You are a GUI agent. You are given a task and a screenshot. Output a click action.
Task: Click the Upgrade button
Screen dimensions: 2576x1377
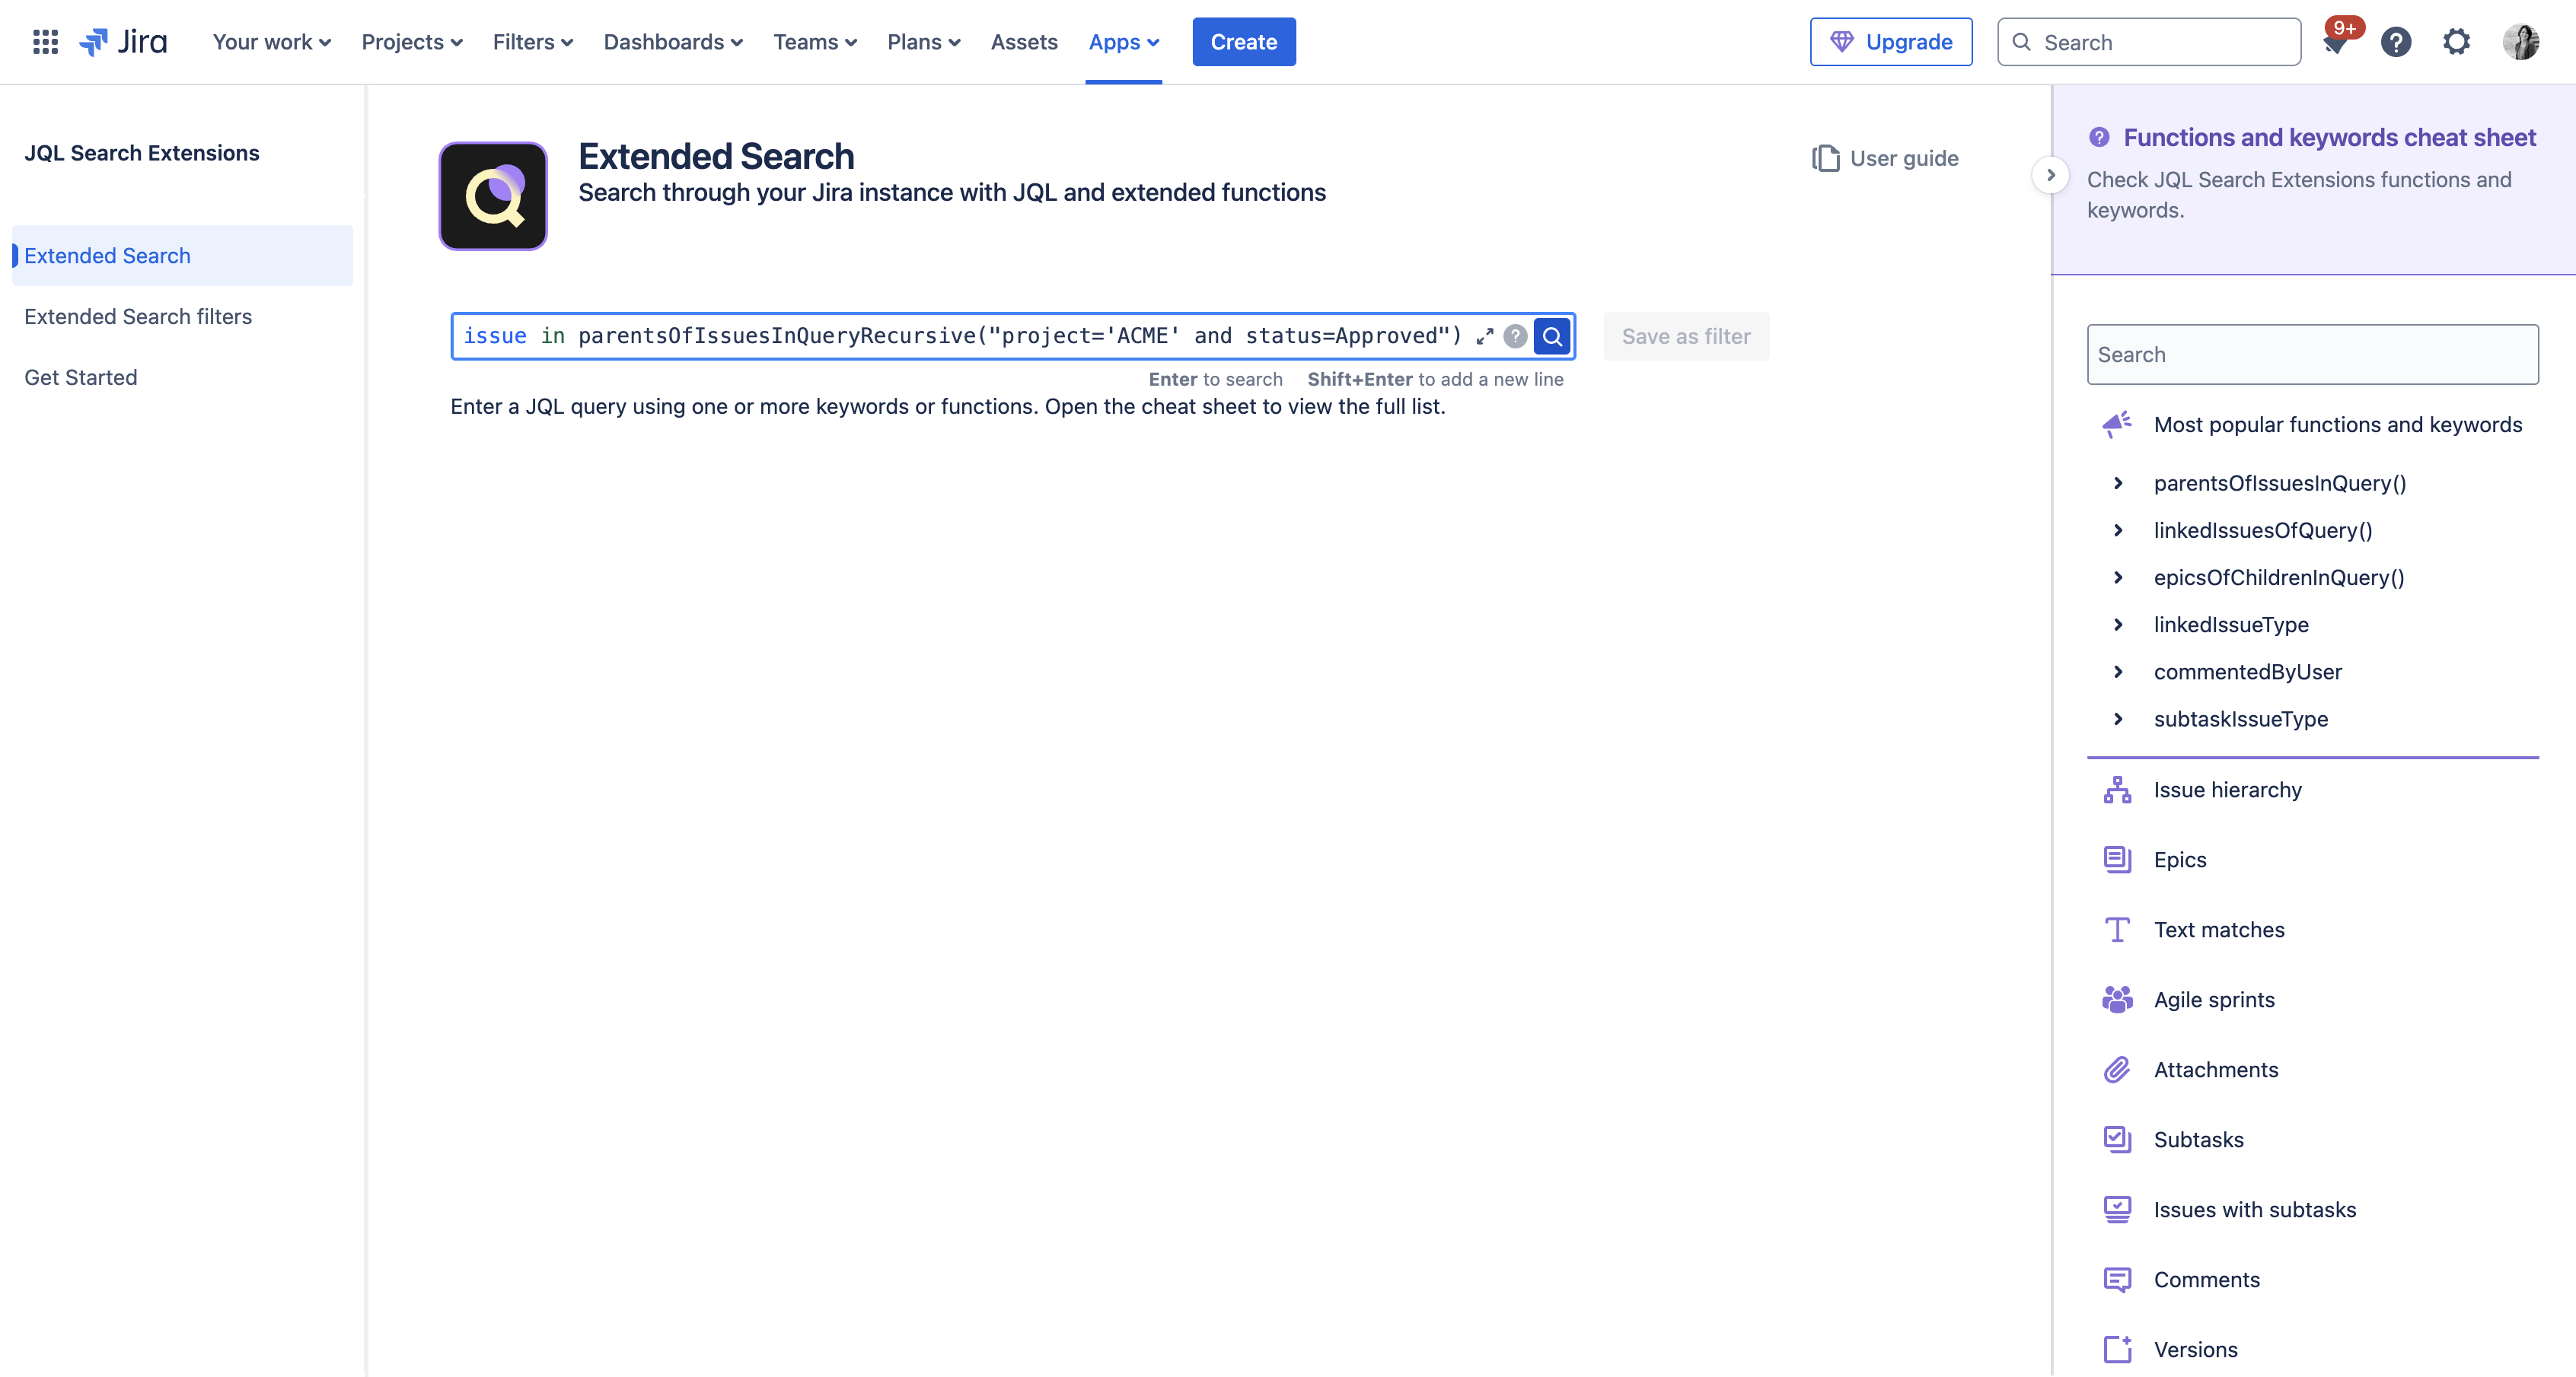pos(1890,42)
